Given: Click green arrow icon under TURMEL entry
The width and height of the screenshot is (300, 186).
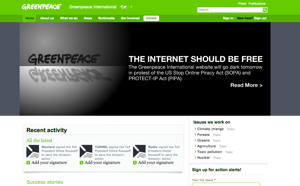Looking at the screenshot, I should (81, 163).
